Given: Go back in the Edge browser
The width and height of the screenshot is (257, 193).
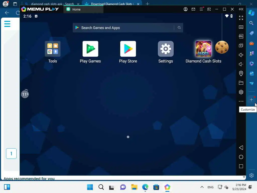Looking at the screenshot, I should (x=7, y=13).
